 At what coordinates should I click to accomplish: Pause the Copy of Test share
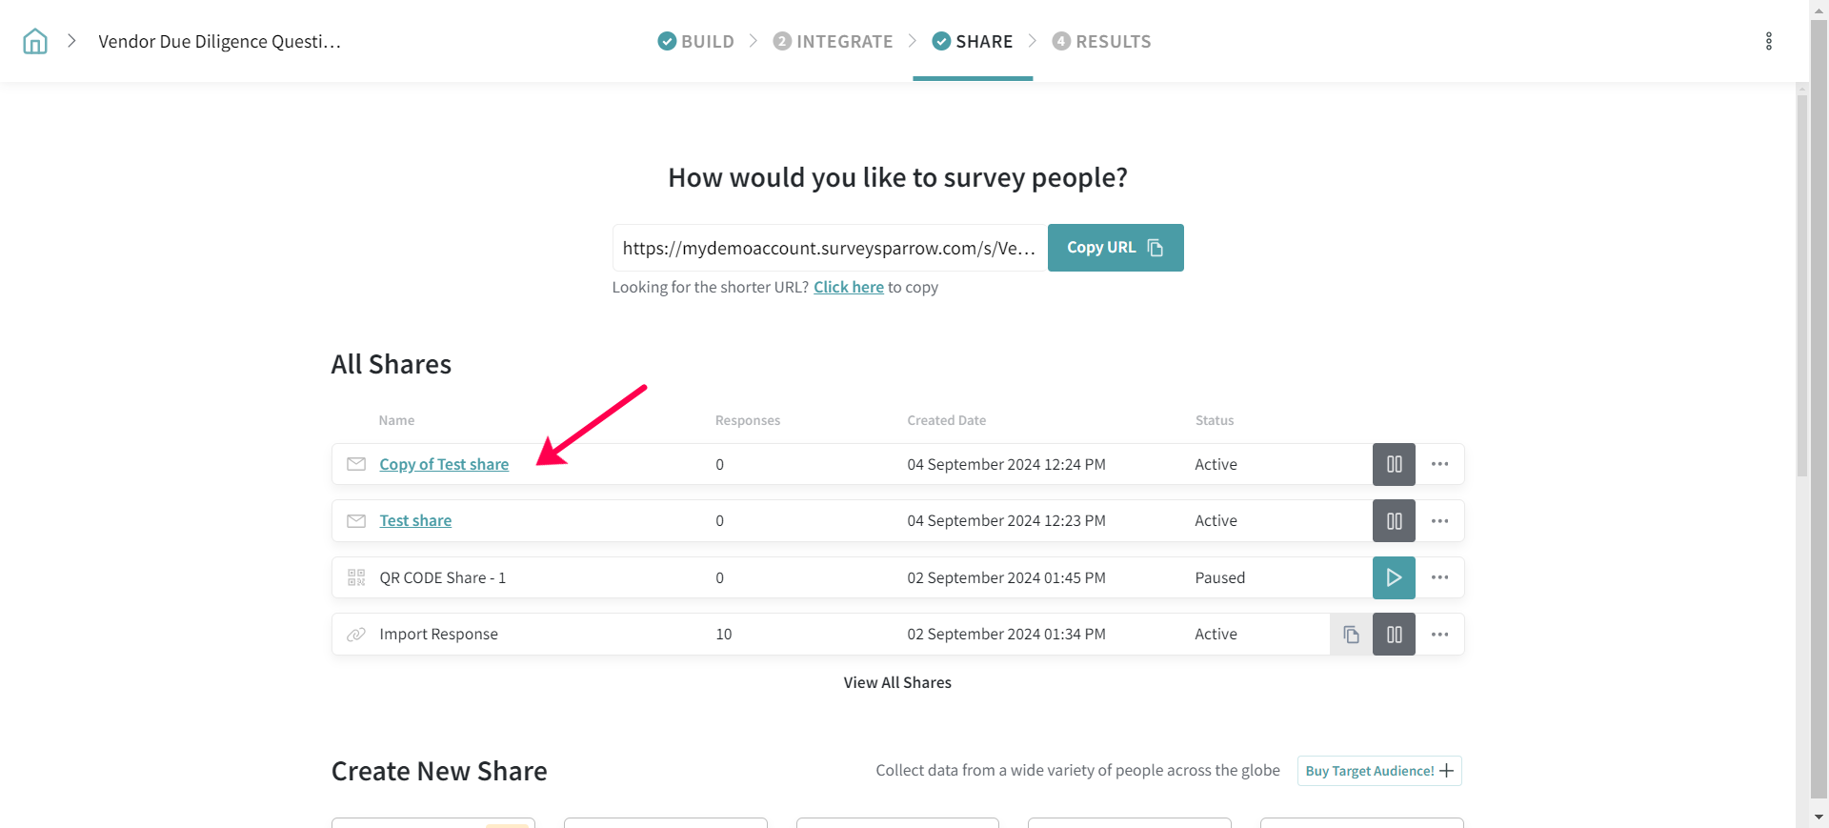click(1393, 464)
